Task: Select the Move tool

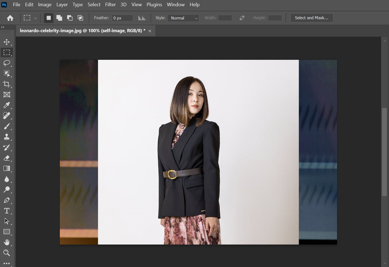Action: [7, 42]
